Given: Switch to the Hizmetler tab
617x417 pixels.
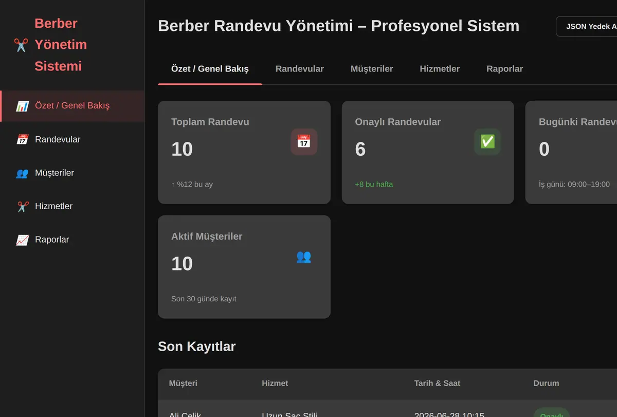Looking at the screenshot, I should point(440,69).
